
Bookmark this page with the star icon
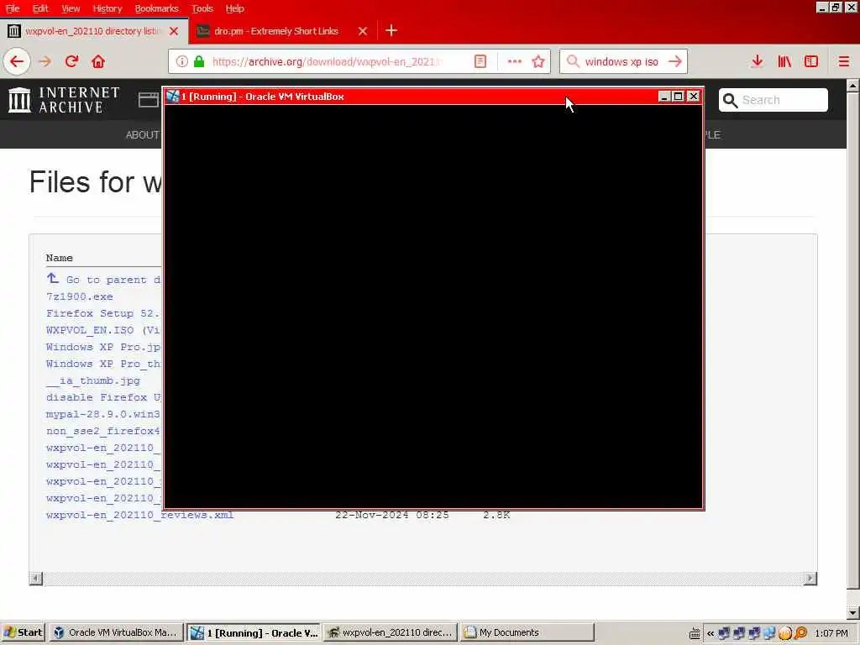pyautogui.click(x=538, y=61)
